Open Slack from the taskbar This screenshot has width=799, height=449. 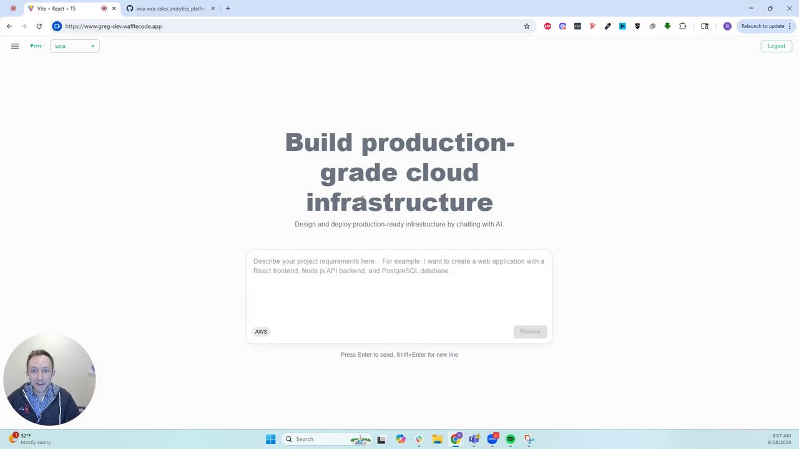tap(419, 439)
